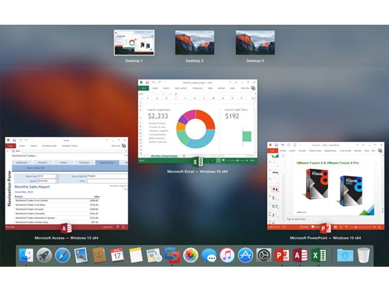The height and width of the screenshot is (291, 389).
Task: Switch to Desktop 1 space
Action: [x=134, y=43]
